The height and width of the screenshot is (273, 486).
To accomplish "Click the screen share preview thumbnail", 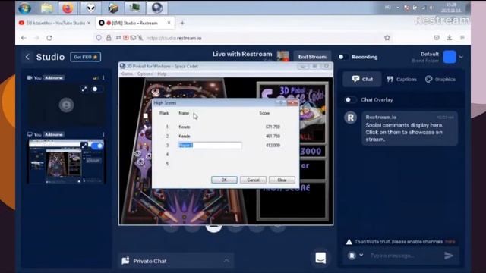I will [66, 162].
